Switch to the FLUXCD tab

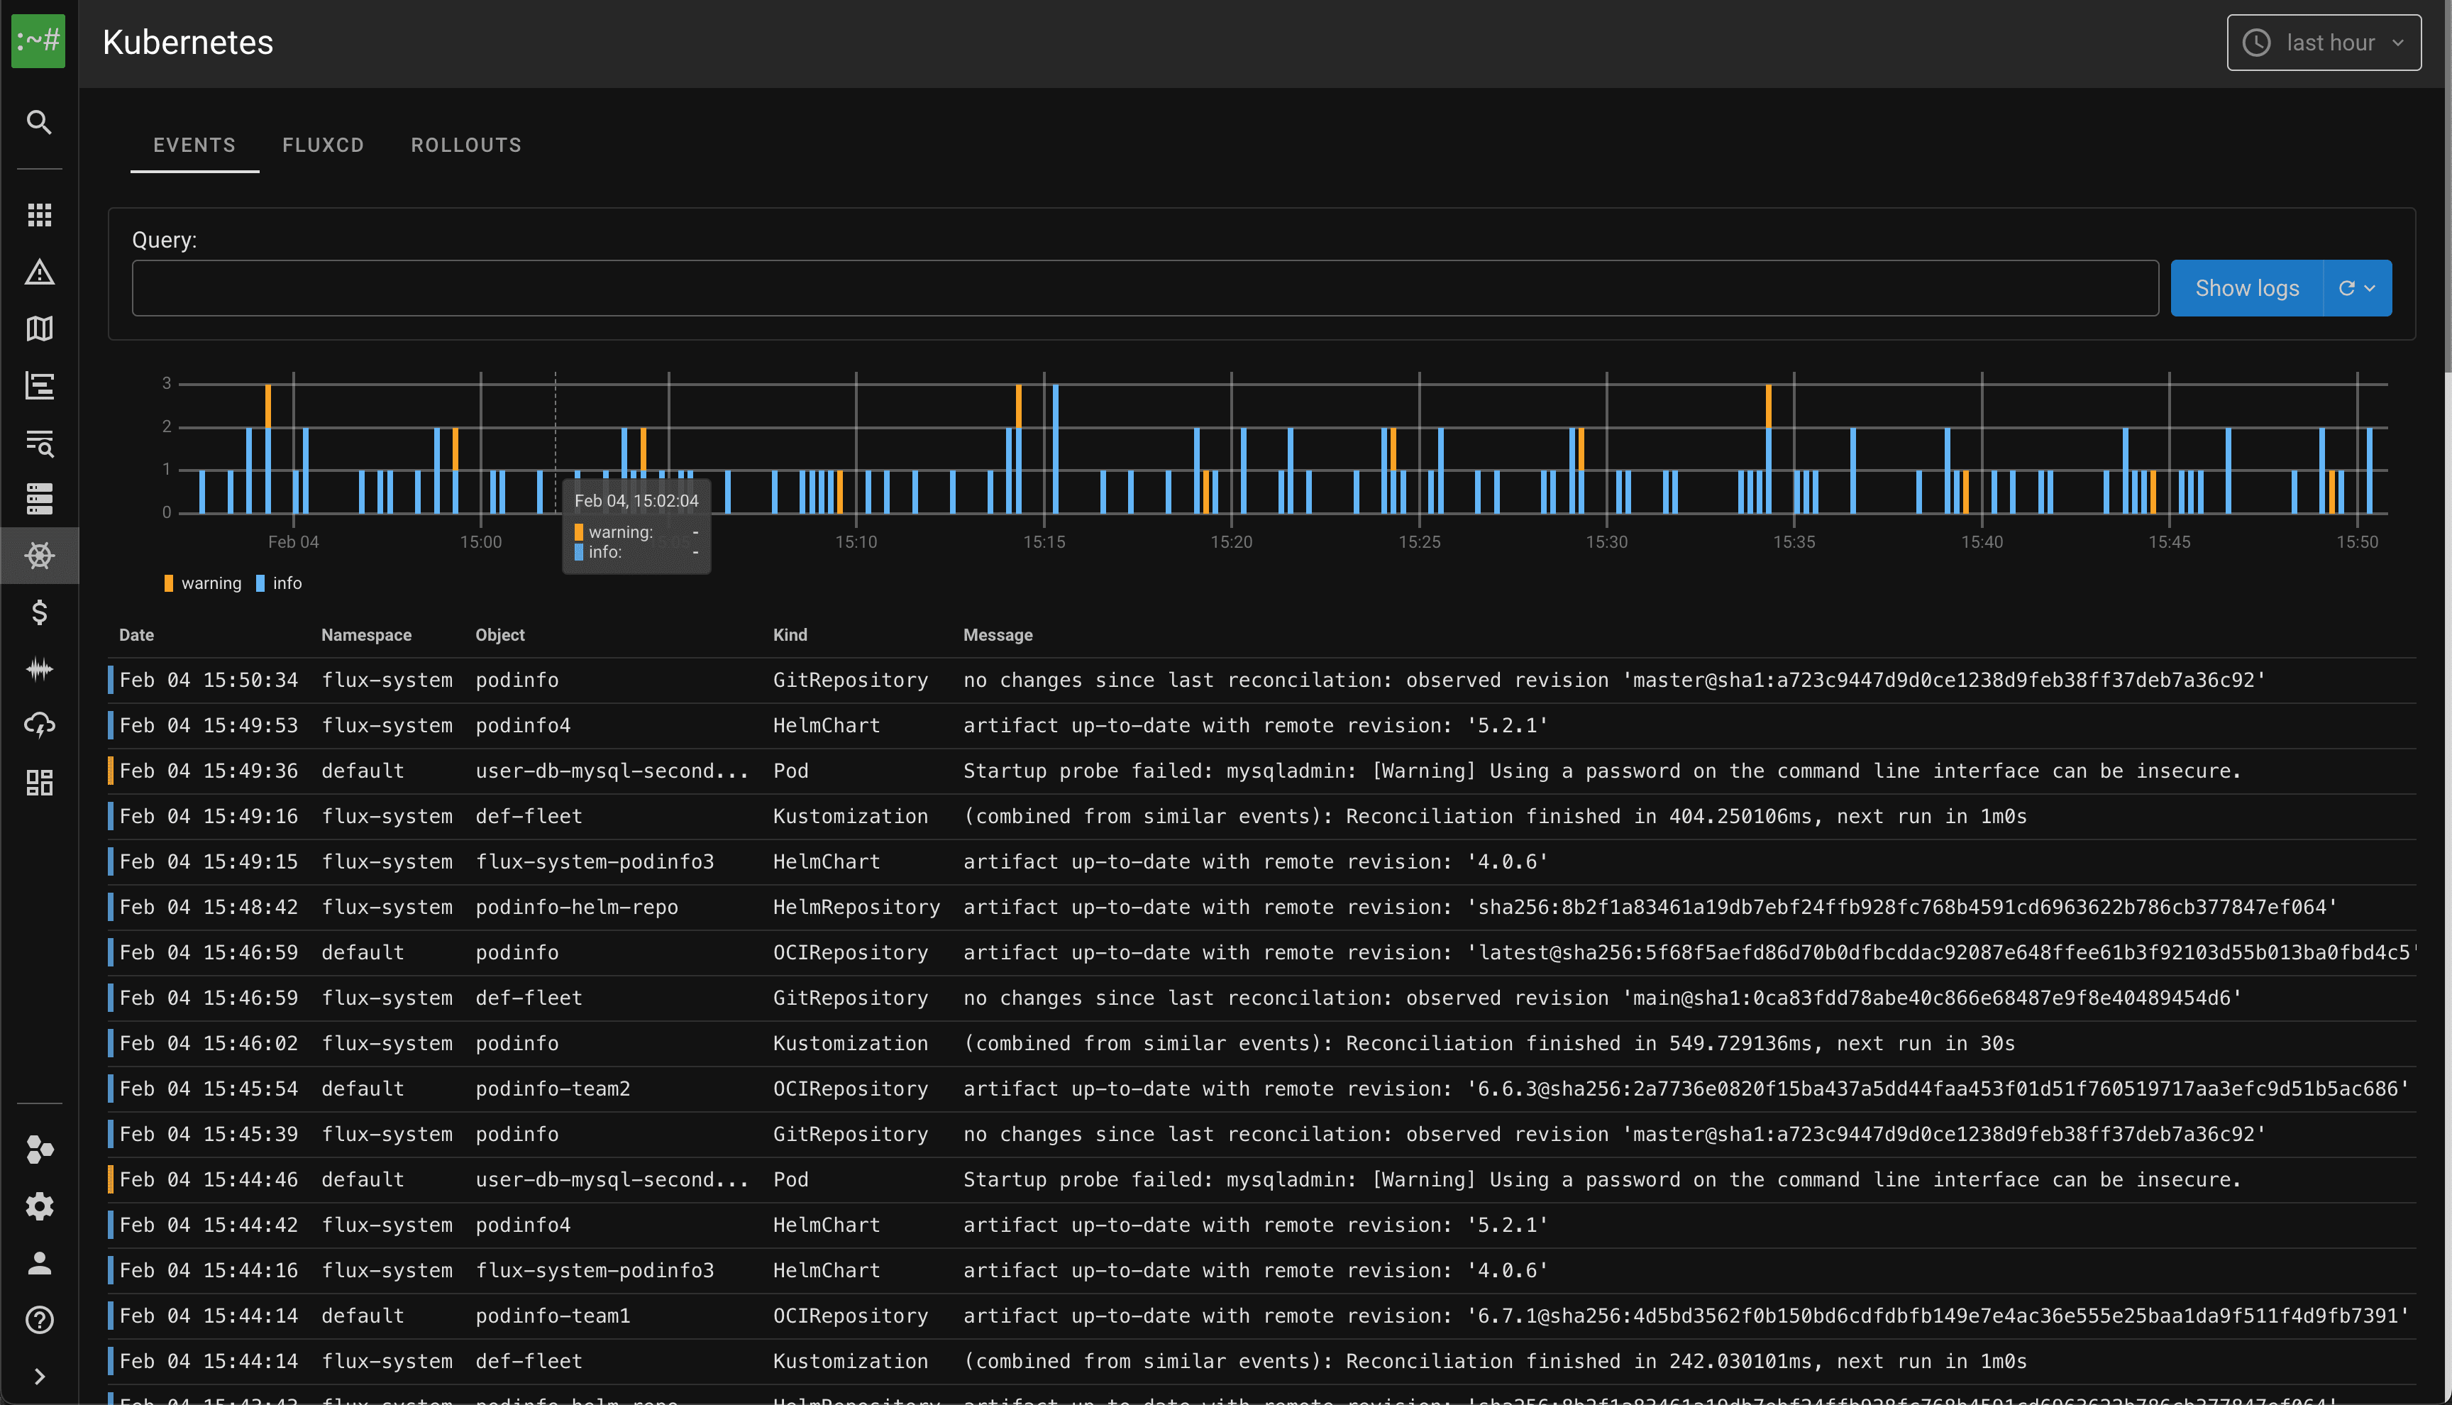[322, 145]
